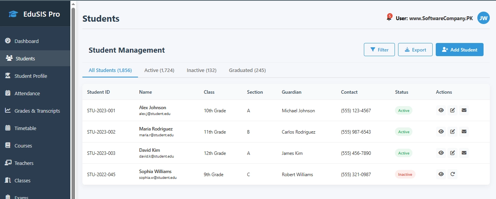The width and height of the screenshot is (496, 199).
Task: Click the Add Student button
Action: point(459,50)
